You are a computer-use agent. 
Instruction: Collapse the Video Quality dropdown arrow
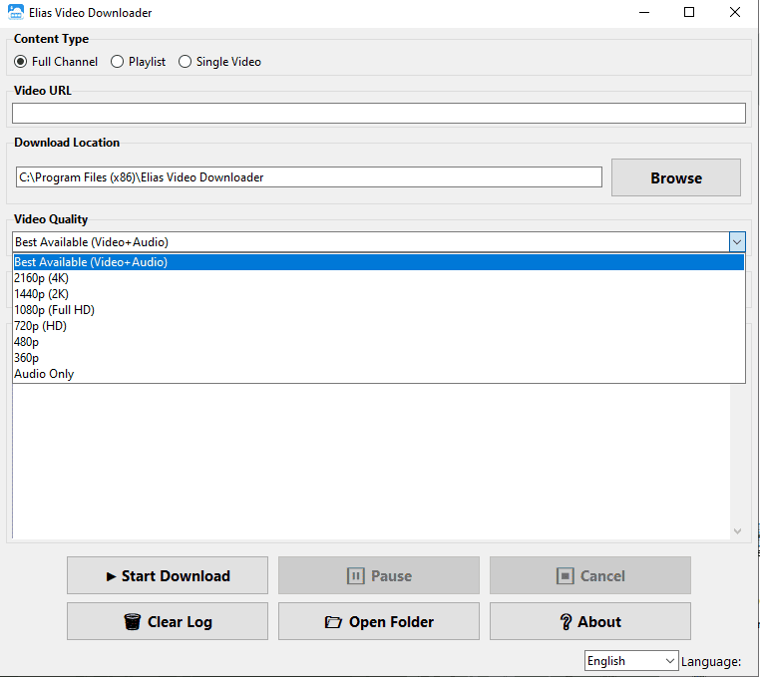point(737,242)
